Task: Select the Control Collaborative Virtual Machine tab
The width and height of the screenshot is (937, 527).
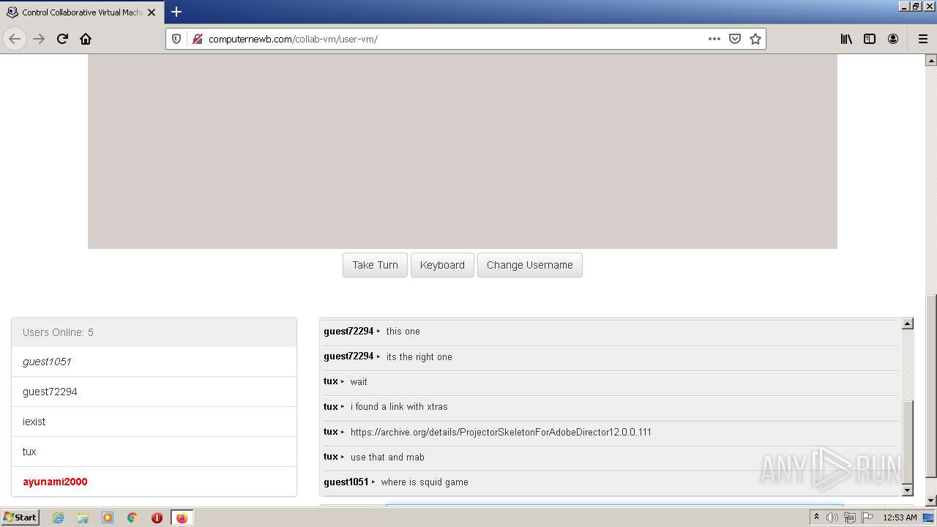Action: pyautogui.click(x=81, y=12)
